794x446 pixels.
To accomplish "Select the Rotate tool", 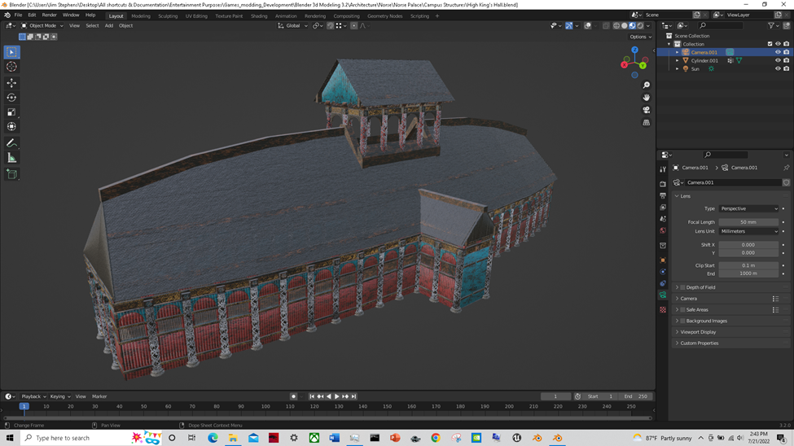I will pos(11,98).
